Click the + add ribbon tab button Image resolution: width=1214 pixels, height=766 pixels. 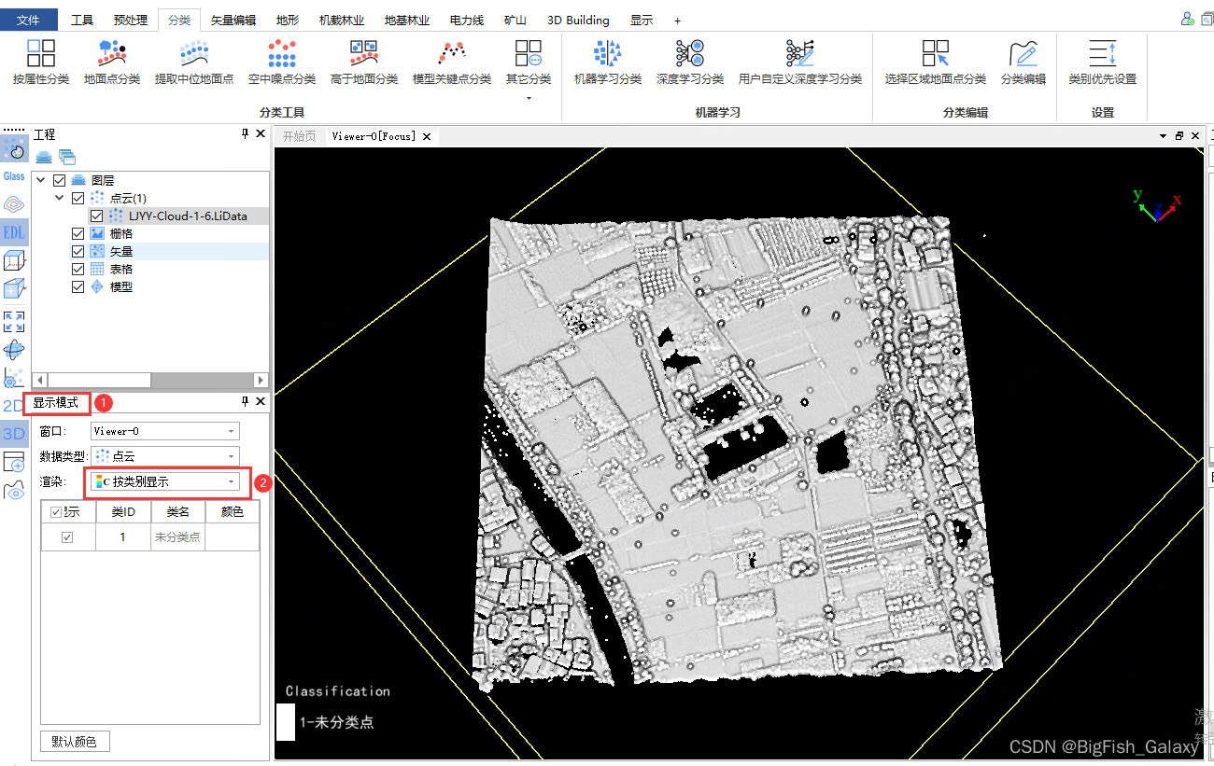(x=677, y=20)
